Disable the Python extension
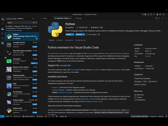 coord(69,34)
